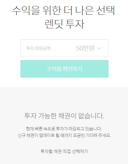The height and width of the screenshot is (164, 128).
Task: Open the 투자 희망금액 amount dropdown
Action: pos(64,48)
